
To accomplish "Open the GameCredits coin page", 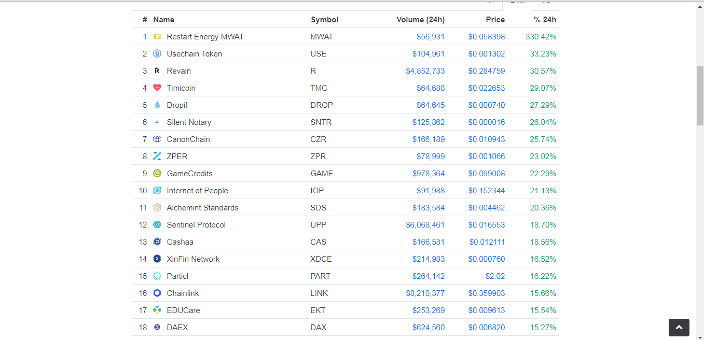I will coord(189,174).
